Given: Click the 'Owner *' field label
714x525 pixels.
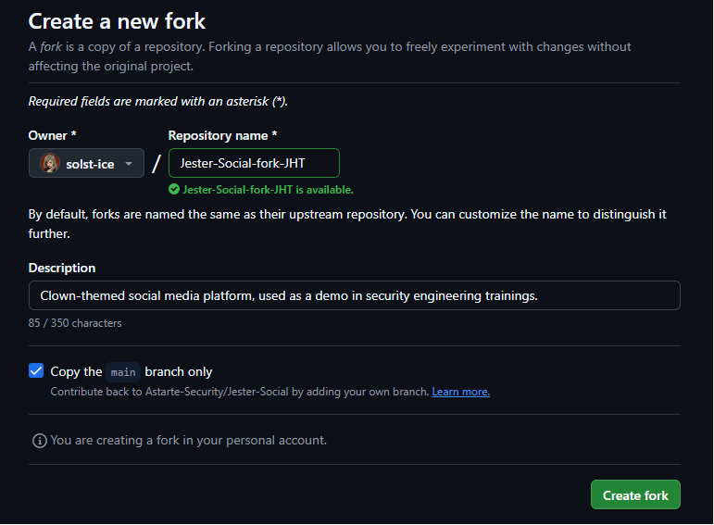Looking at the screenshot, I should tap(53, 135).
